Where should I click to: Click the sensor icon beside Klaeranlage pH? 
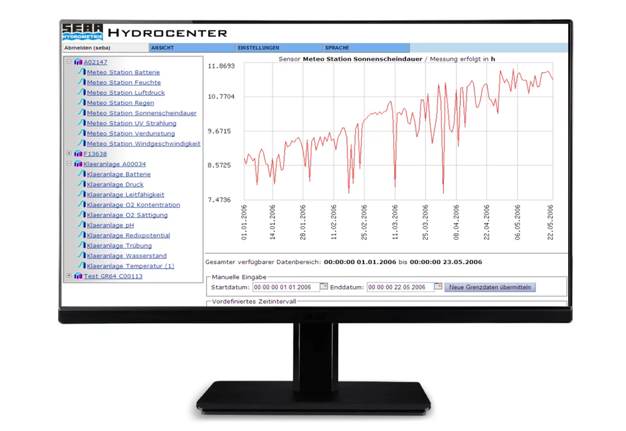coord(81,225)
